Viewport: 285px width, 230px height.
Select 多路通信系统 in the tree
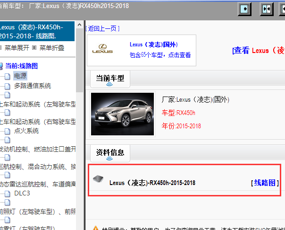(x=33, y=86)
